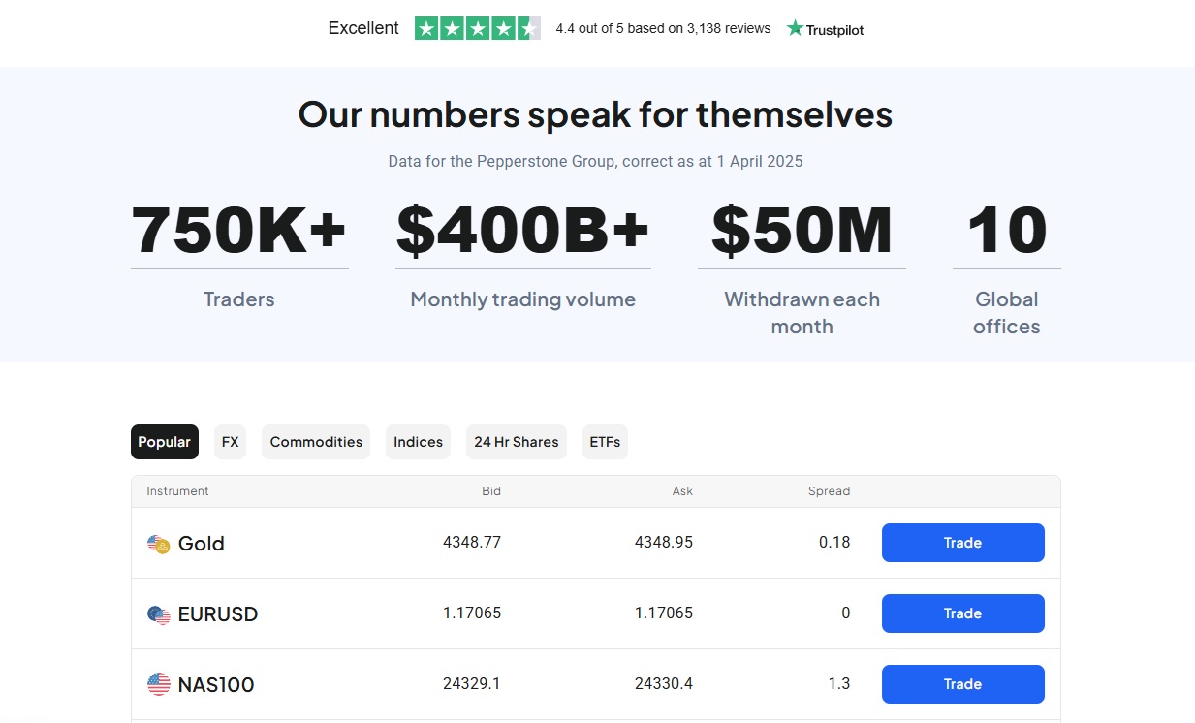Click the EURUSD currency pair flag icon
Image resolution: width=1195 pixels, height=723 pixels.
(159, 614)
